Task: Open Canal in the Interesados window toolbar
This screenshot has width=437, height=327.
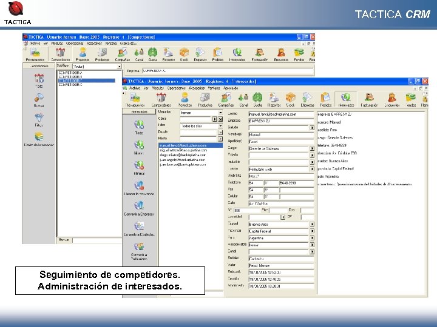Action: tap(243, 100)
